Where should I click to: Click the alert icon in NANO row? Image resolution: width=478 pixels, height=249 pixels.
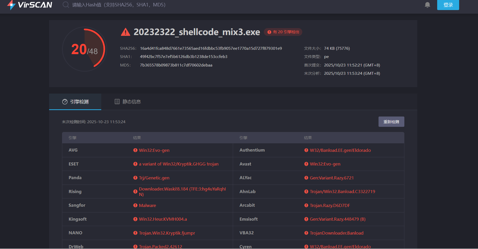[x=135, y=233]
